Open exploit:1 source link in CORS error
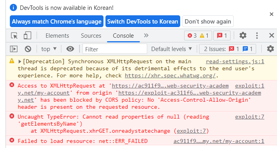The image size is (277, 148). point(249,86)
